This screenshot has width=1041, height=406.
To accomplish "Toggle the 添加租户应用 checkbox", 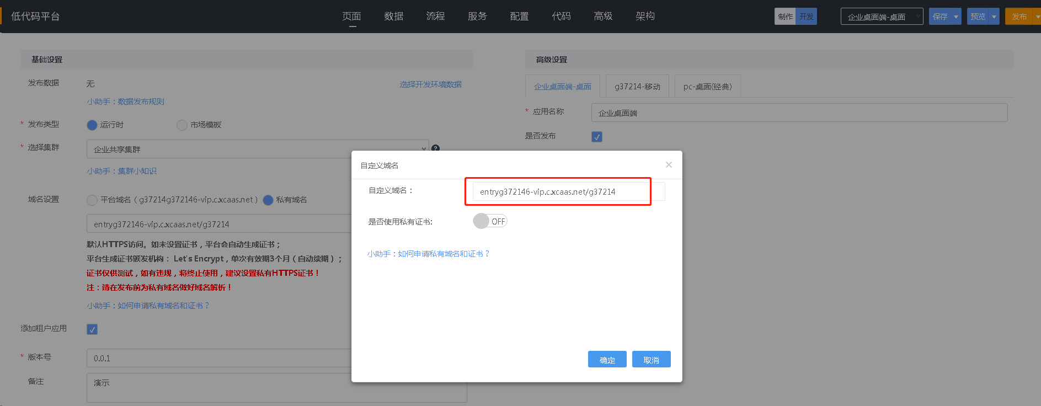I will 92,329.
